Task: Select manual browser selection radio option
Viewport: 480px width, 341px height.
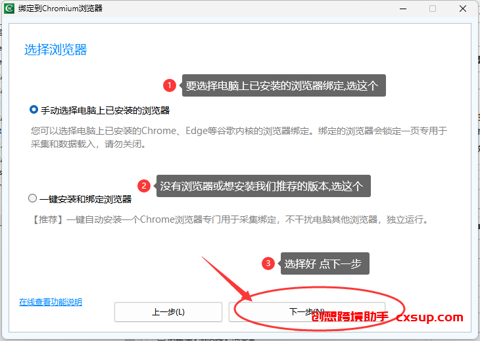Action: (x=34, y=110)
